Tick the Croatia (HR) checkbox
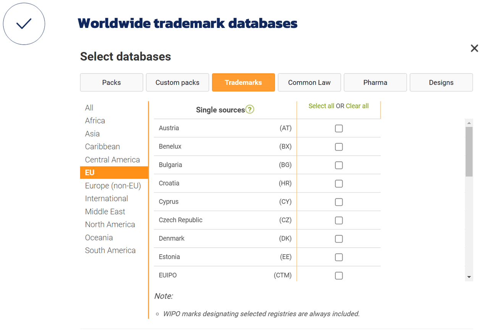Viewport: 489px width, 333px height. 338,184
